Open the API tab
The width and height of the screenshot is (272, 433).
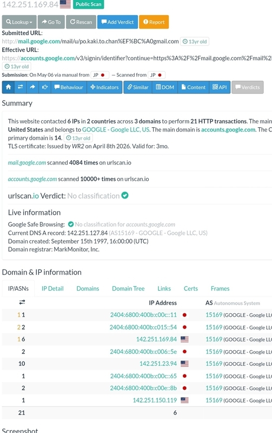coord(220,87)
